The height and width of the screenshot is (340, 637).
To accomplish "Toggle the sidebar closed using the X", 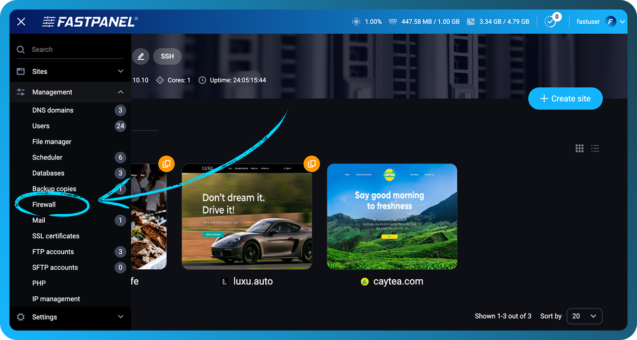I will point(20,21).
